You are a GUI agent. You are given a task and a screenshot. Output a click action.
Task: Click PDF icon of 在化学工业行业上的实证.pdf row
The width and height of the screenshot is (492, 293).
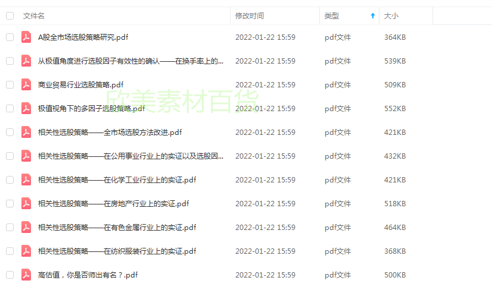point(26,179)
